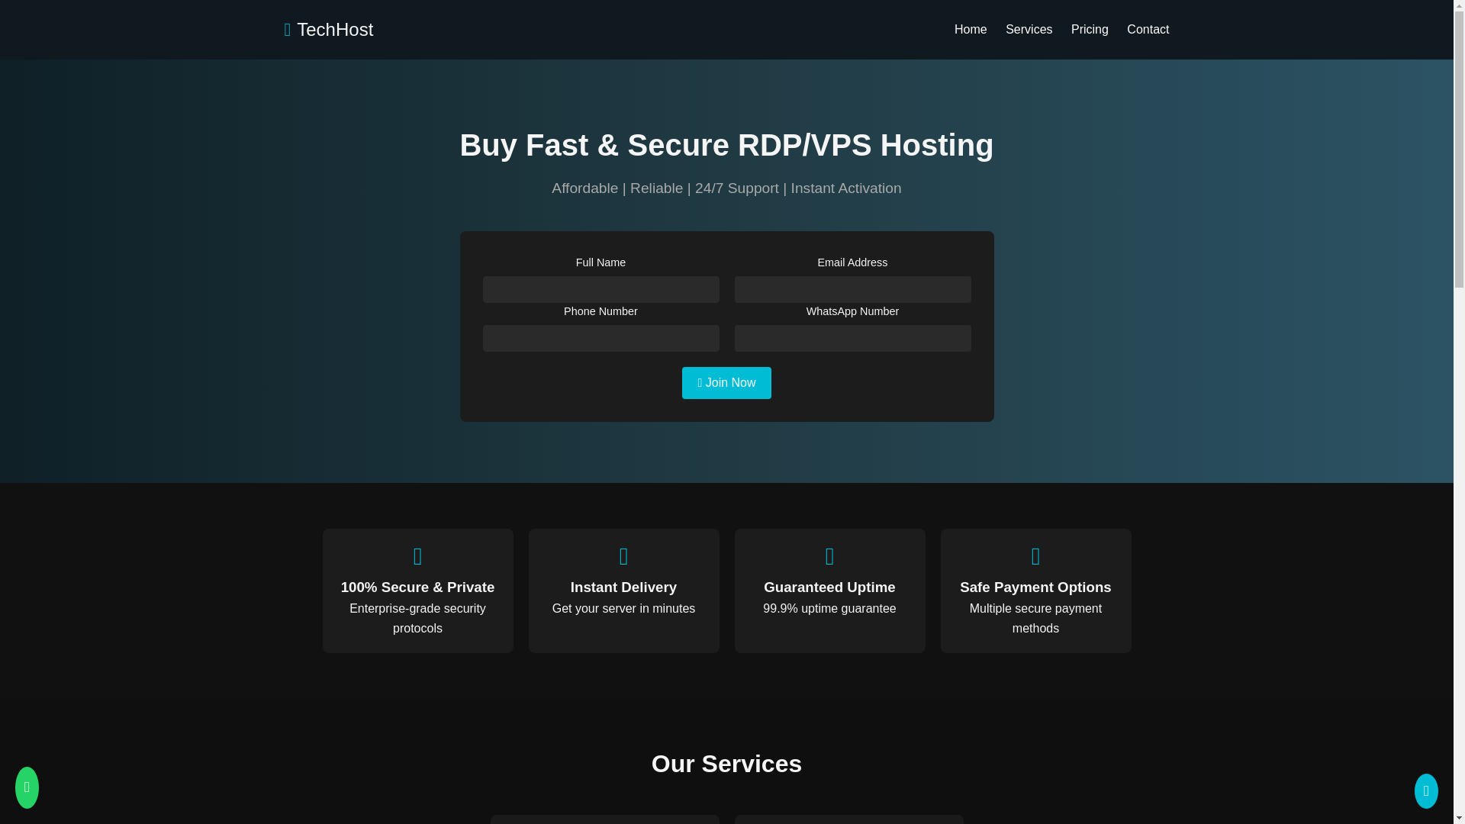Focus the Phone Number input field
Screen dimensions: 1465x824
[x=600, y=339]
